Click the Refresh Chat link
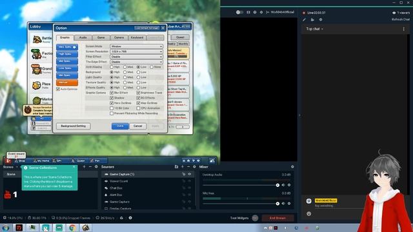The image size is (413, 232). (401, 19)
